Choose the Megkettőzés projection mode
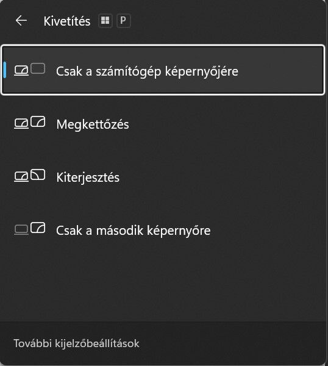 (163, 124)
